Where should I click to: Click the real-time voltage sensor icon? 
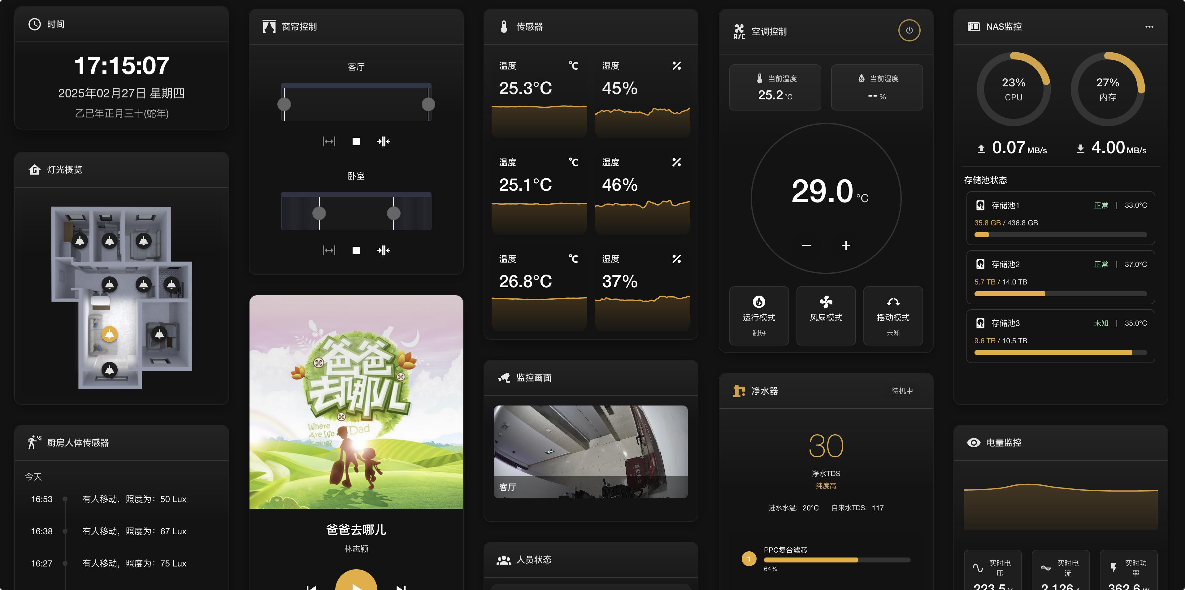[x=978, y=568]
